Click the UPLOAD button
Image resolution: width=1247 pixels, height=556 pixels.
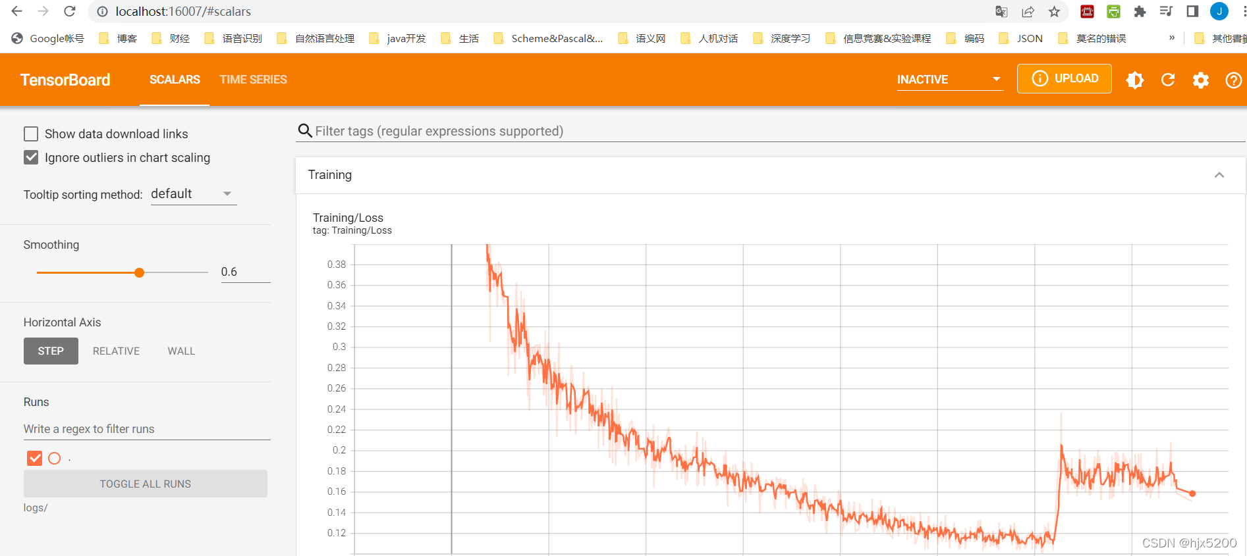(x=1065, y=78)
